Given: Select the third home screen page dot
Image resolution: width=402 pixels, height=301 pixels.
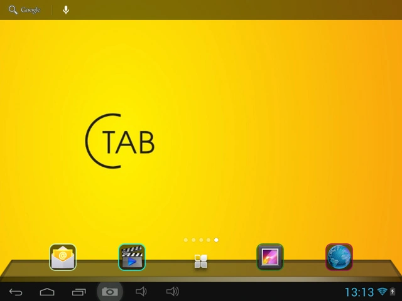Looking at the screenshot, I should tap(201, 240).
